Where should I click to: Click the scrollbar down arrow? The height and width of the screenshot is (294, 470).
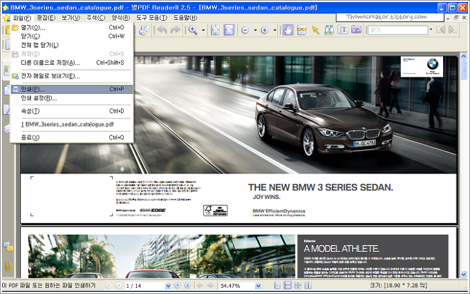pos(463,274)
